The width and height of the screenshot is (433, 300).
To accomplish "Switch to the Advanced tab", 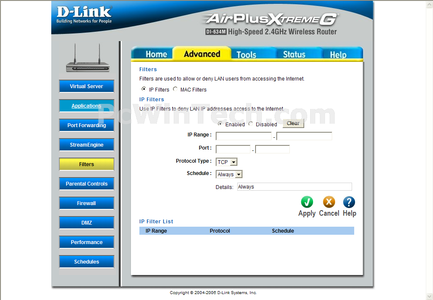I will coord(202,54).
